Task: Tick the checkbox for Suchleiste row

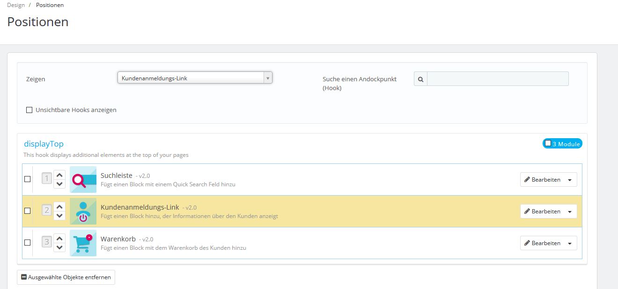Action: (28, 179)
